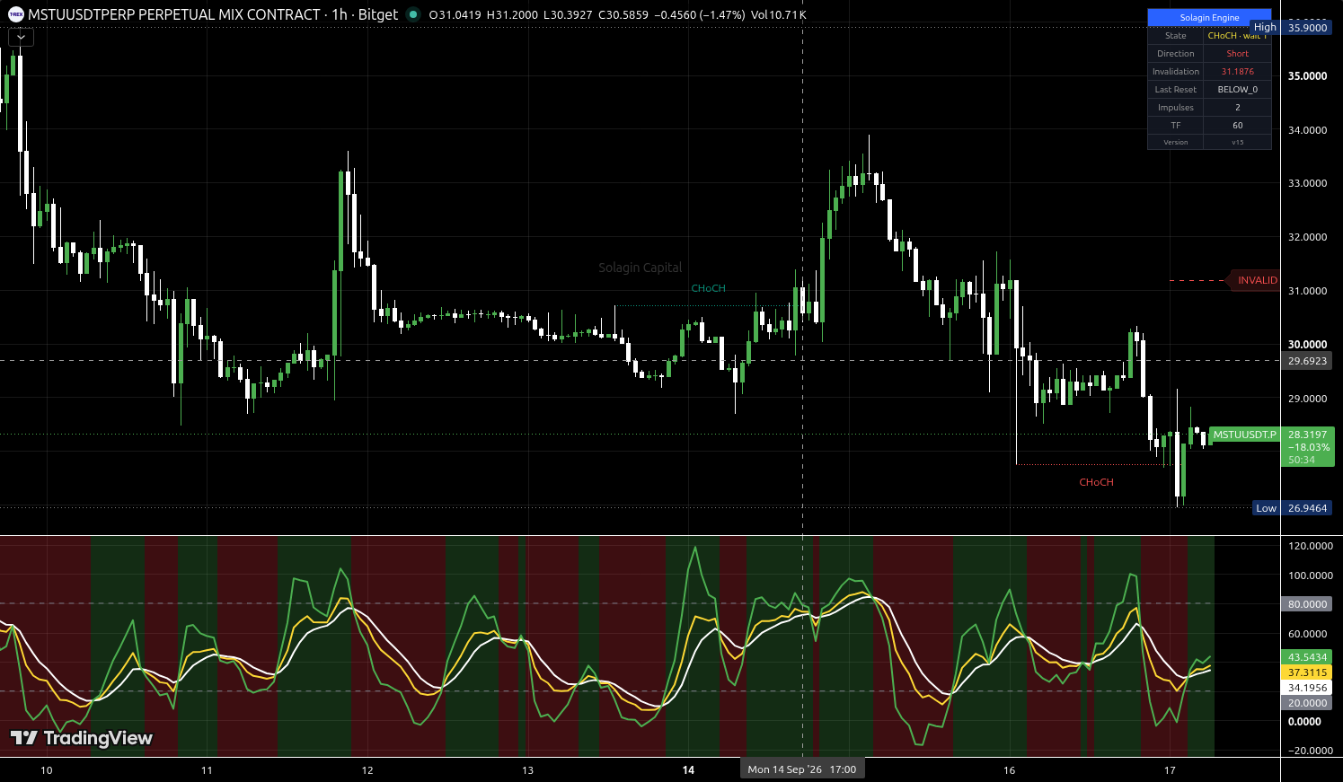Click the Vol 10.71 K value
Screen dimensions: 1343x782
pyautogui.click(x=779, y=14)
